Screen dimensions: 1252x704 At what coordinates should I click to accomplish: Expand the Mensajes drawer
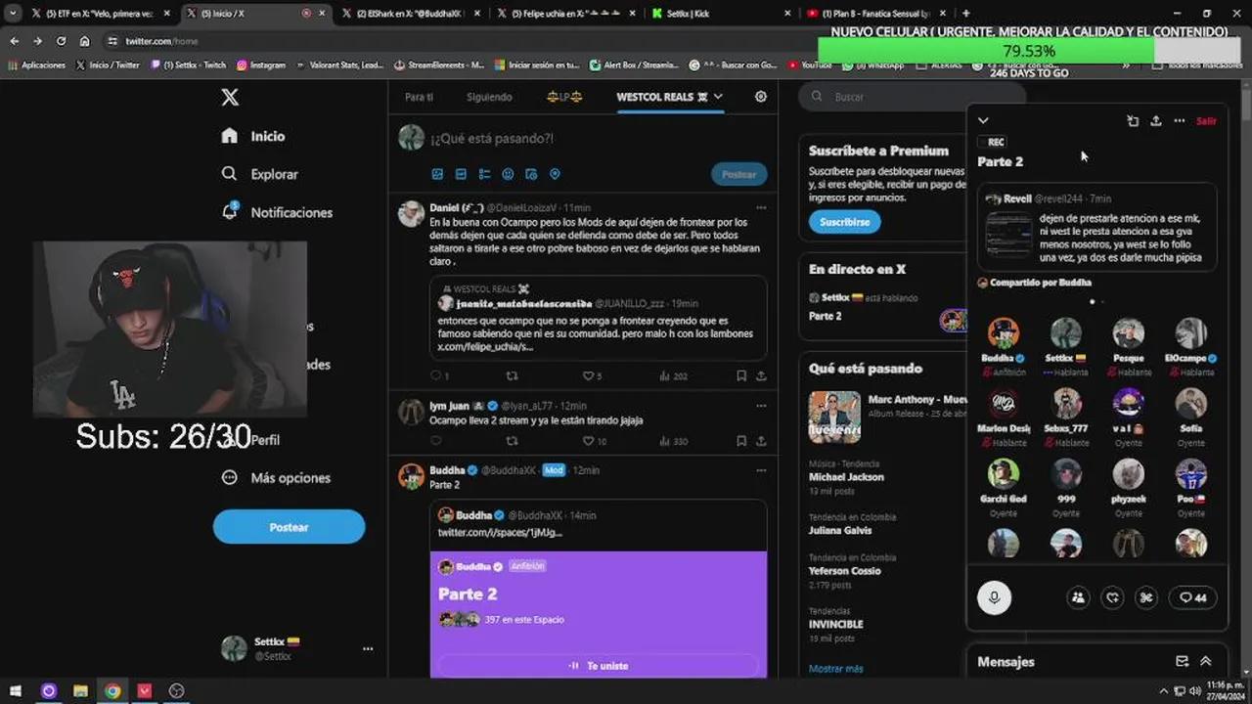point(1205,662)
